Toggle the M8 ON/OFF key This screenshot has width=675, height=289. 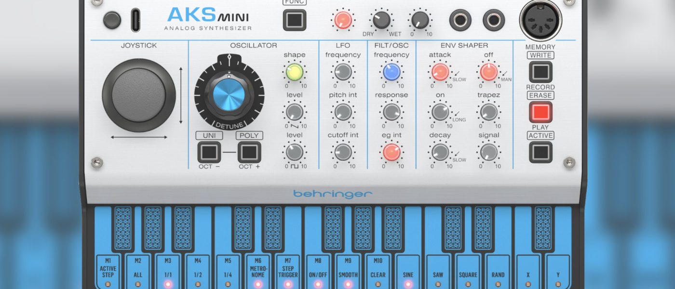click(x=318, y=272)
